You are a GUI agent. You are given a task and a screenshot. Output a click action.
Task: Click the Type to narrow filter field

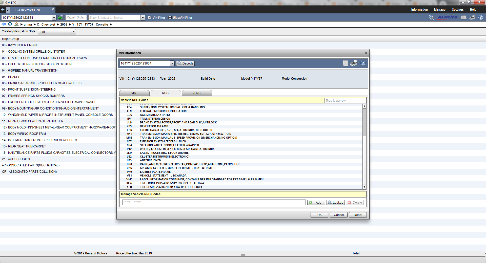pyautogui.click(x=345, y=100)
